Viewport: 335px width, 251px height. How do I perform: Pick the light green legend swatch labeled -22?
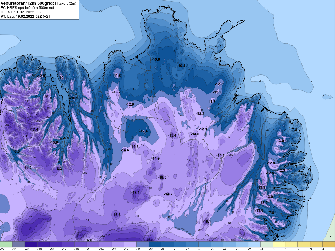point(6,245)
